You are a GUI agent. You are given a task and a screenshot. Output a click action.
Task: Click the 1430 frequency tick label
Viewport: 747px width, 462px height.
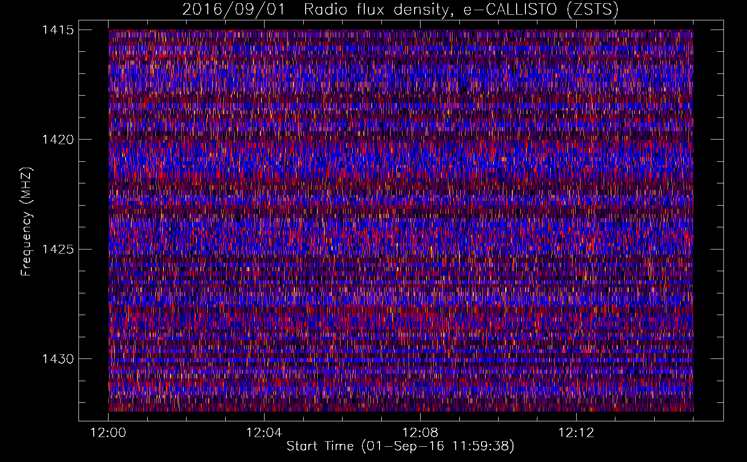pos(58,359)
